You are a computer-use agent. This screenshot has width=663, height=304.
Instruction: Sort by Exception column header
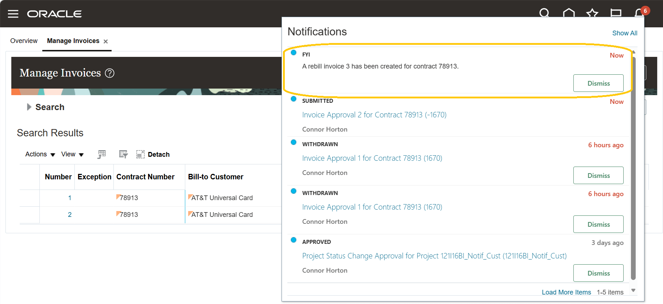pos(94,177)
